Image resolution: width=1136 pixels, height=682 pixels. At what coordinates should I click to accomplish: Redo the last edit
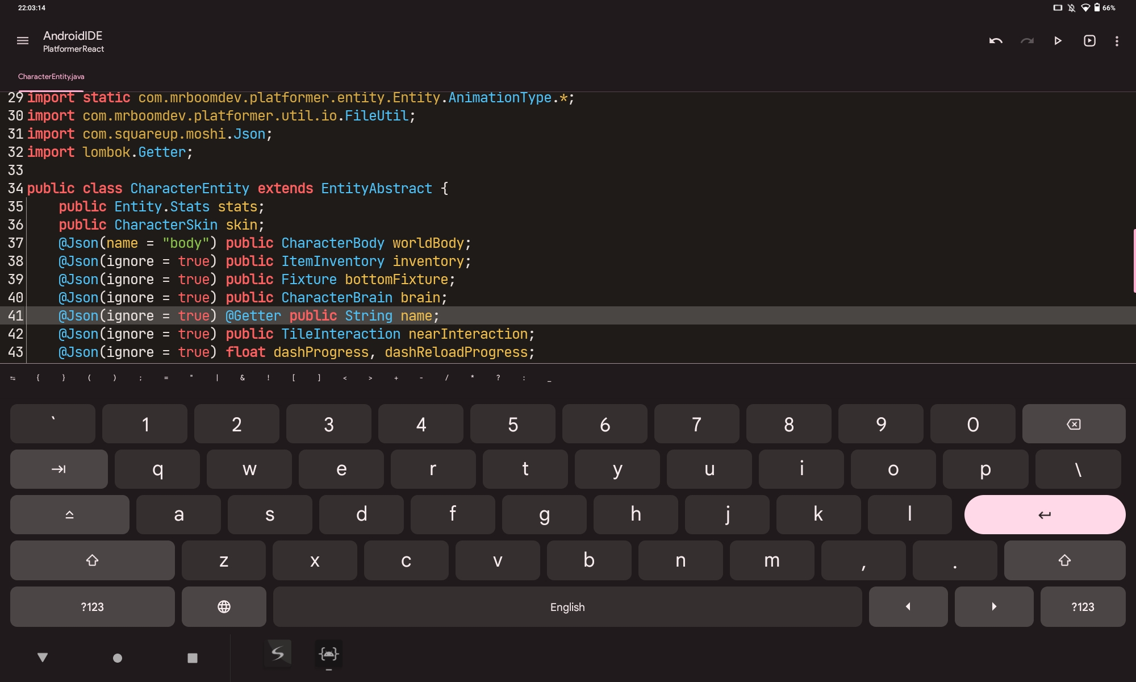(1028, 41)
